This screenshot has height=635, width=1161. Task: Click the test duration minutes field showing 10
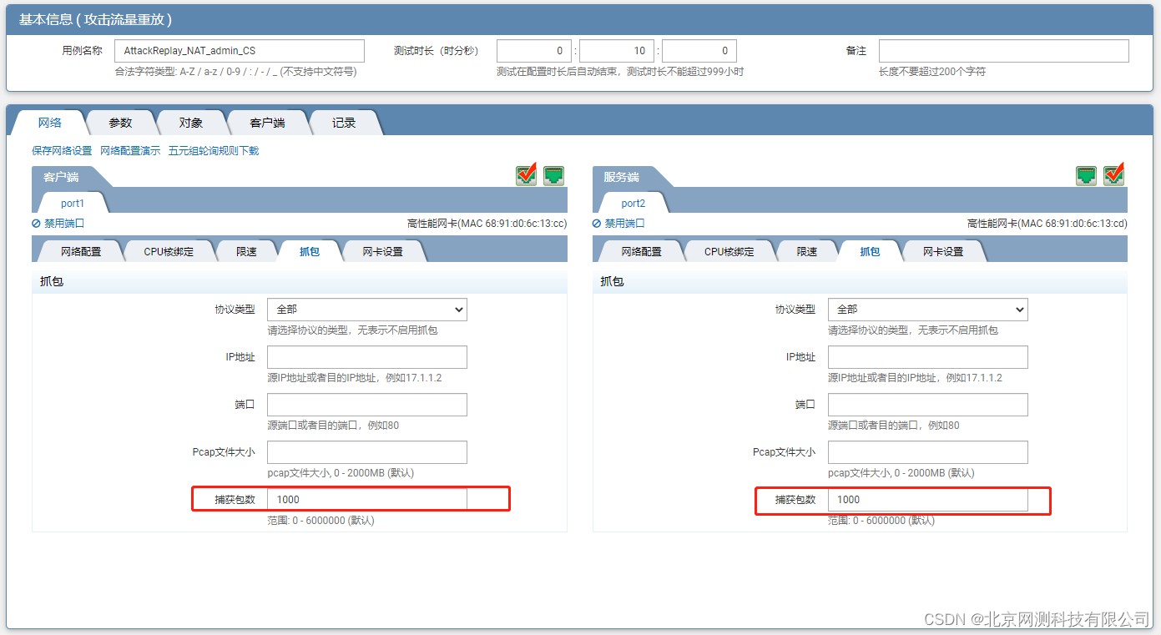coord(617,51)
